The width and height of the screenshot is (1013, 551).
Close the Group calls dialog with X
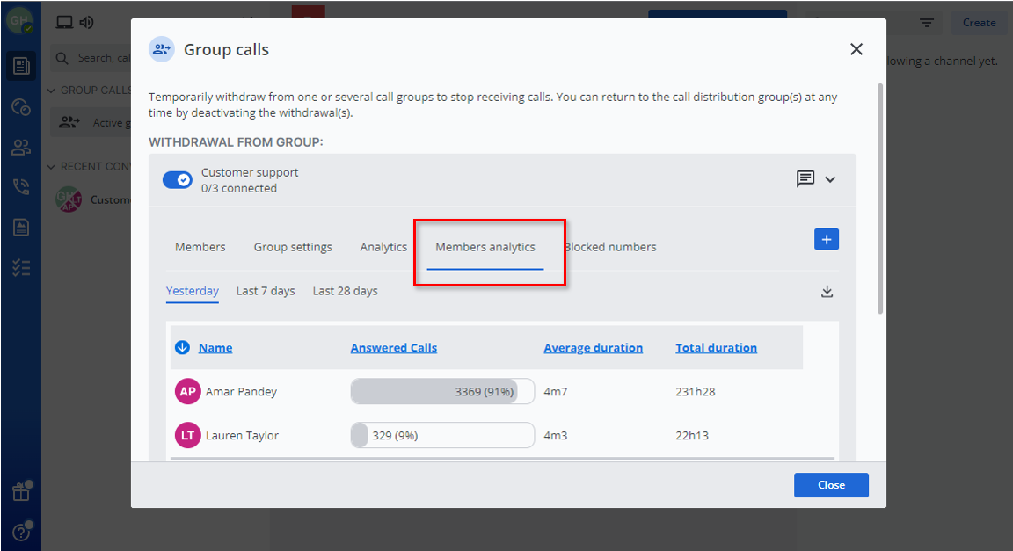[x=856, y=50]
